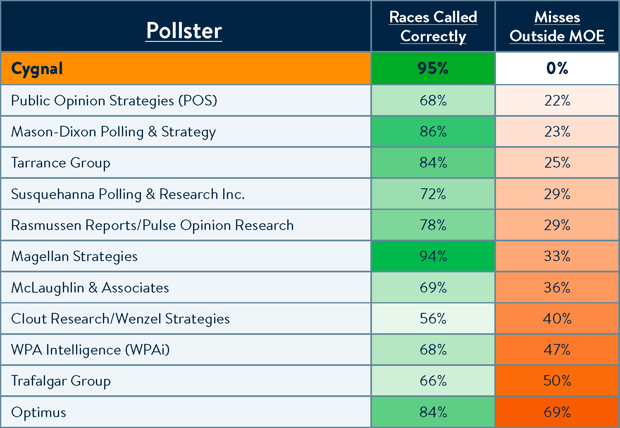Click the Races Called Correctly header

[433, 26]
